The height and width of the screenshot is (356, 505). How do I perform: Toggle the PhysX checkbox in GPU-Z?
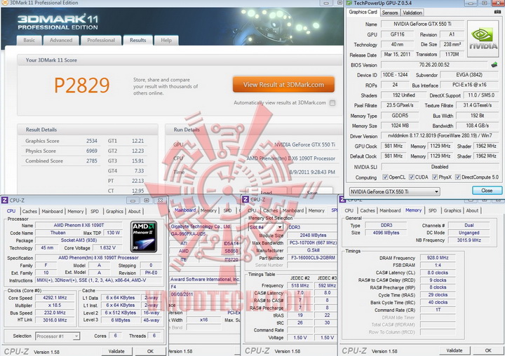click(435, 177)
